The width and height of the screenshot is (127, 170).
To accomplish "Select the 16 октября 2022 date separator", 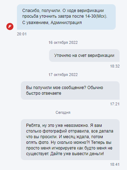I will (x=63, y=42).
